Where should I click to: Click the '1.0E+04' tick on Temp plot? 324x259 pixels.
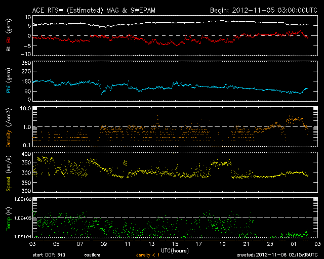pos(23,237)
